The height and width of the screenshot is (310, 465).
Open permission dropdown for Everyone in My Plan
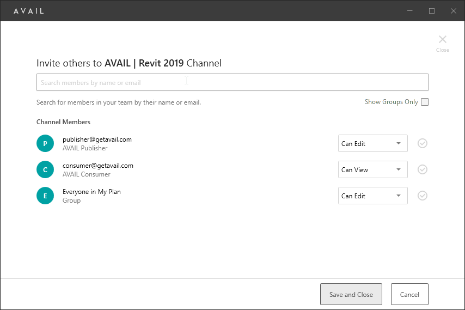coord(373,196)
